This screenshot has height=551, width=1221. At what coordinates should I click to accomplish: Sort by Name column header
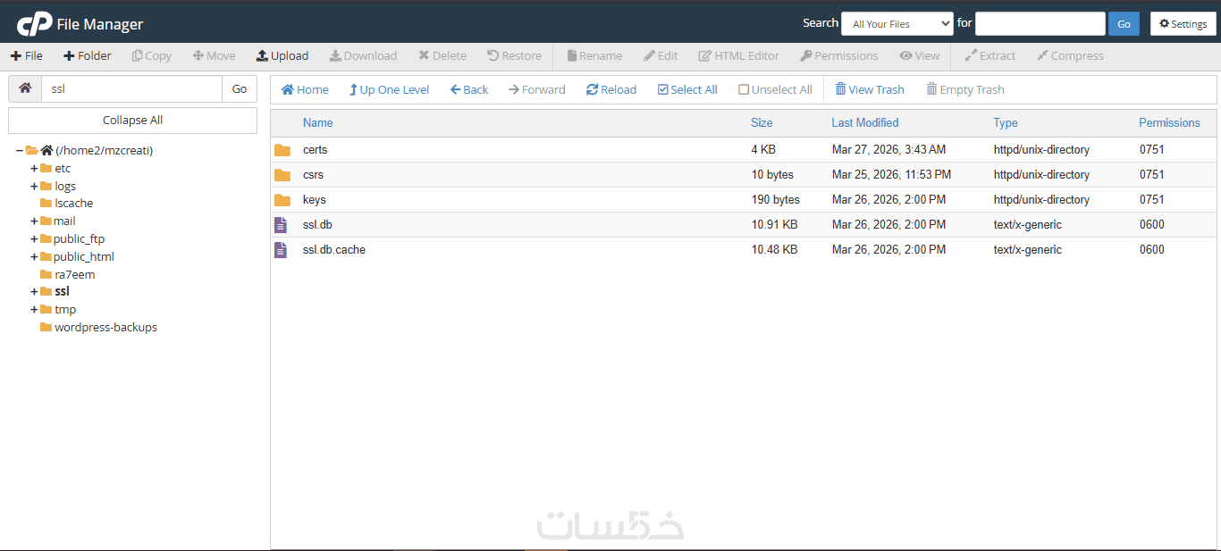coord(317,122)
